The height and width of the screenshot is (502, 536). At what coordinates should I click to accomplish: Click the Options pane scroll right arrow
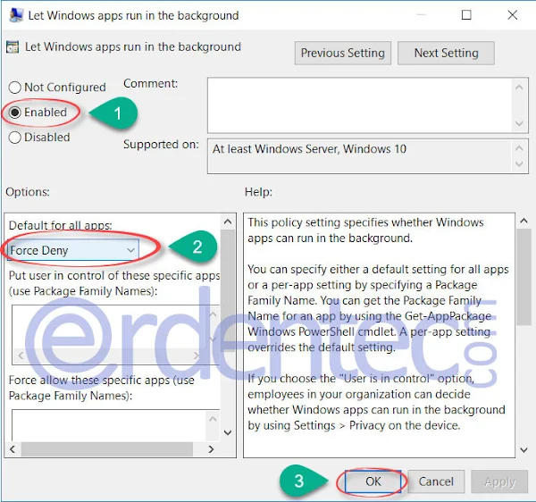click(211, 449)
